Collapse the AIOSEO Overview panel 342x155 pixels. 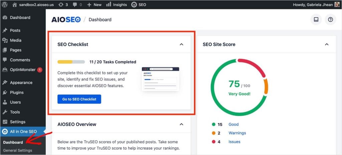click(x=181, y=124)
